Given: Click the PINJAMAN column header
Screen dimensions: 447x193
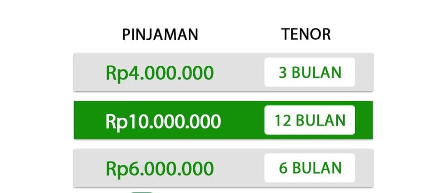Looking at the screenshot, I should (160, 34).
